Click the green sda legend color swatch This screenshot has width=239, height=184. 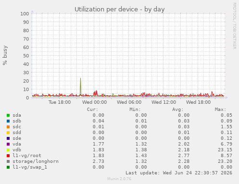click(8, 115)
